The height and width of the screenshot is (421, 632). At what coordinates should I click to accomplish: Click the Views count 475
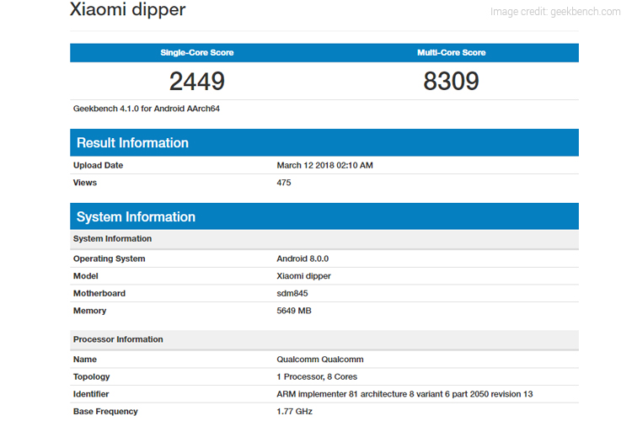[x=284, y=183]
